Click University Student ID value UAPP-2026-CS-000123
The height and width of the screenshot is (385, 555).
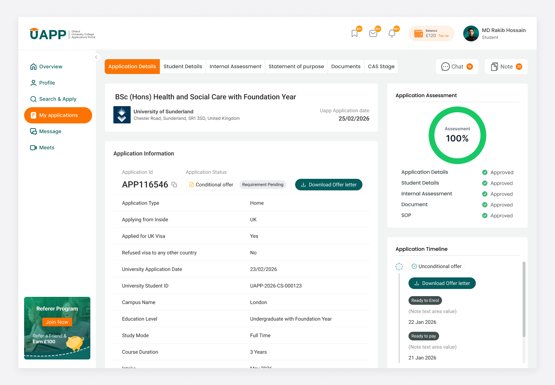pyautogui.click(x=276, y=286)
